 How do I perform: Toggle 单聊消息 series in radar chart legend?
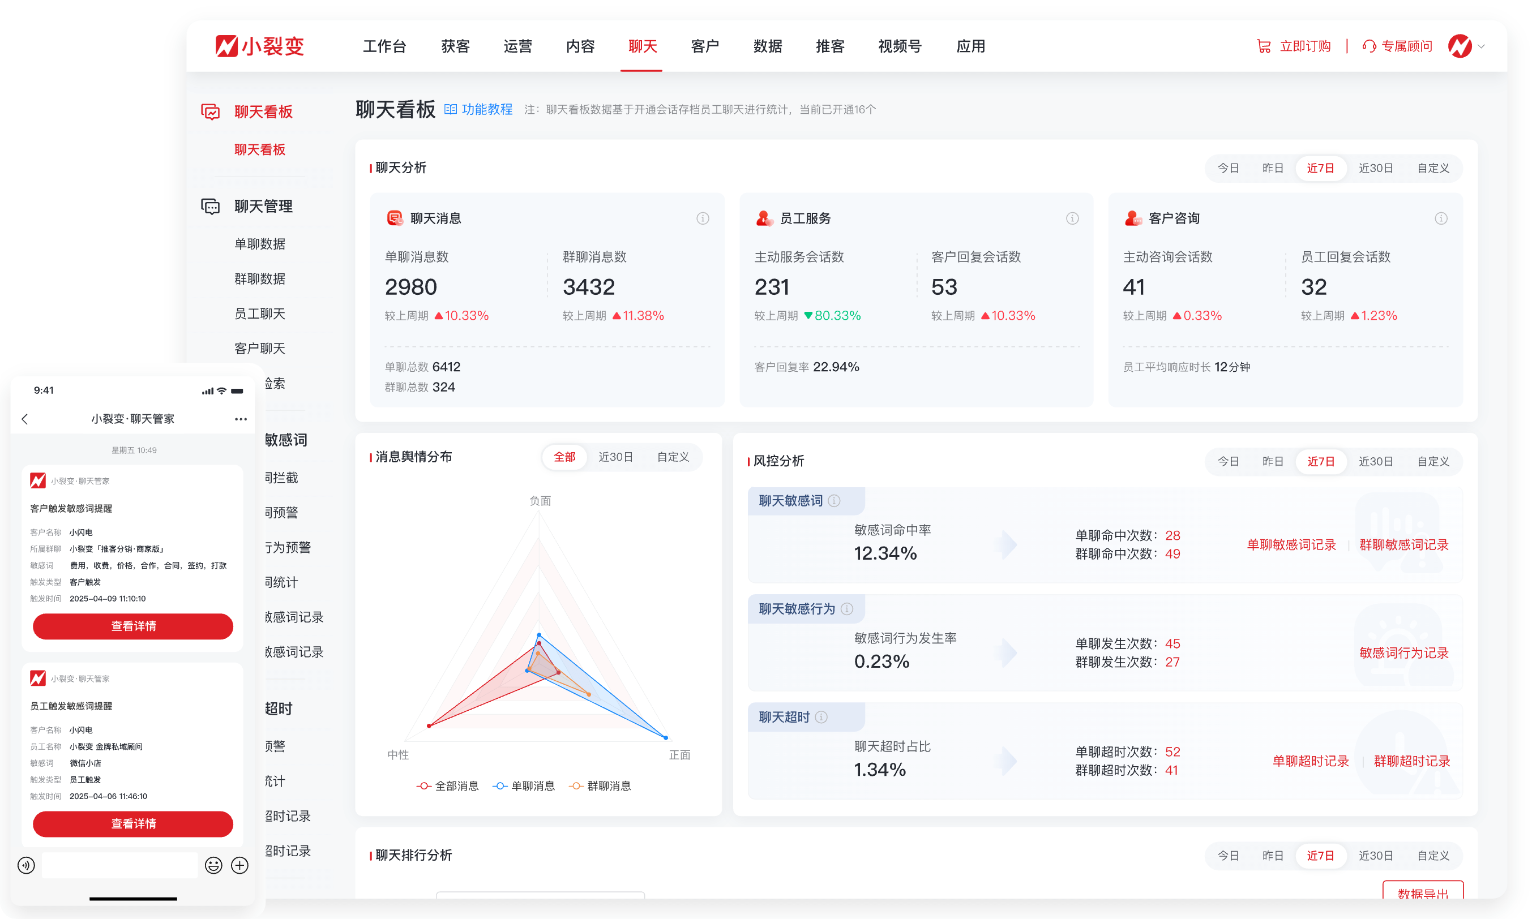coord(524,787)
